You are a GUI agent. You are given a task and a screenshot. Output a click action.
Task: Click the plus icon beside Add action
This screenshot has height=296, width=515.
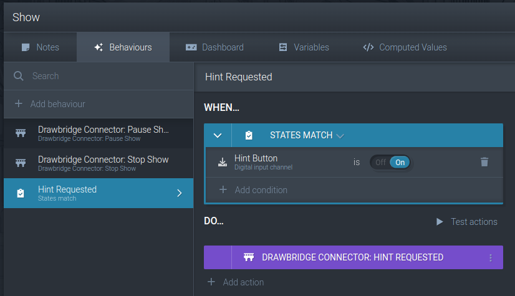[211, 282]
